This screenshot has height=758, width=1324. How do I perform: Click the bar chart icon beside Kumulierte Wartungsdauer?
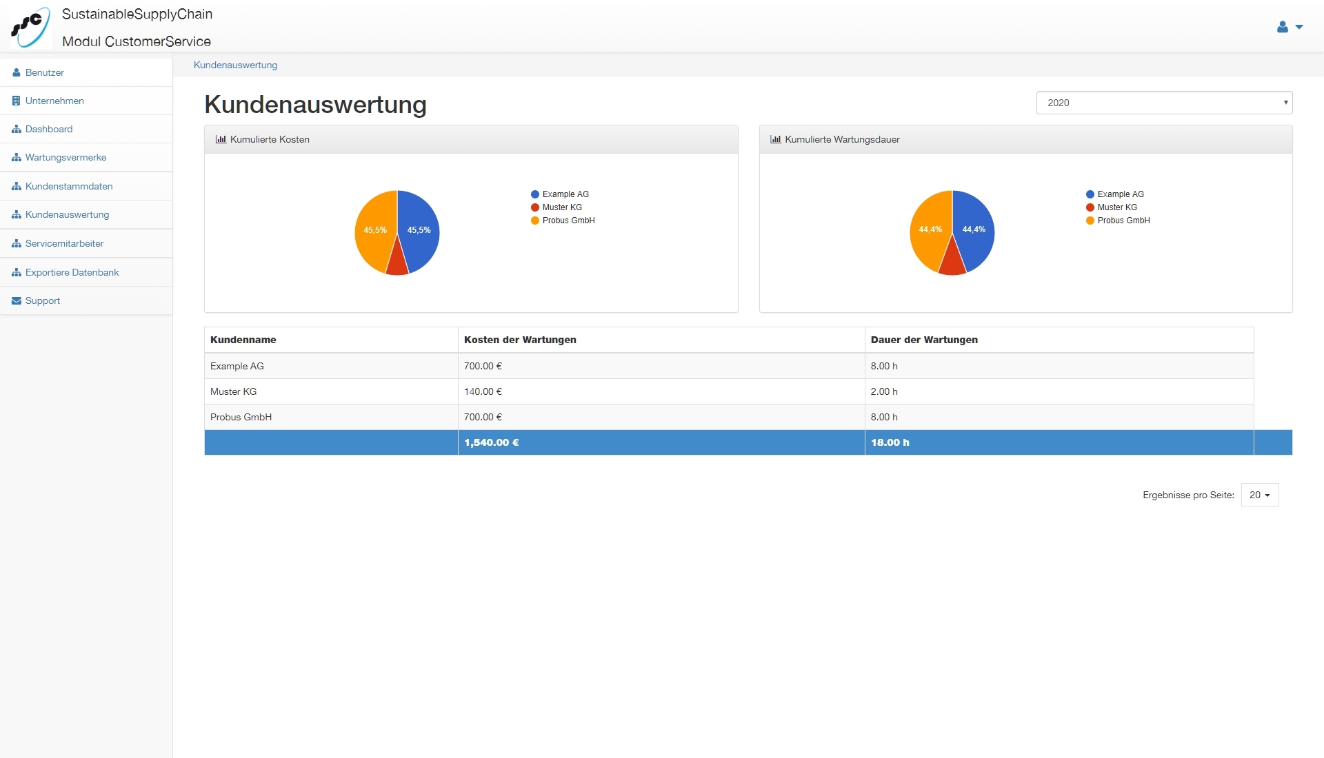(x=776, y=139)
